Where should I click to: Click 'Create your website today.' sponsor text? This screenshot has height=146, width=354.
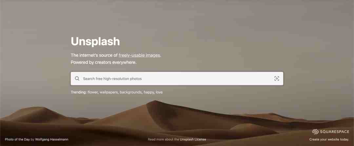click(x=329, y=139)
